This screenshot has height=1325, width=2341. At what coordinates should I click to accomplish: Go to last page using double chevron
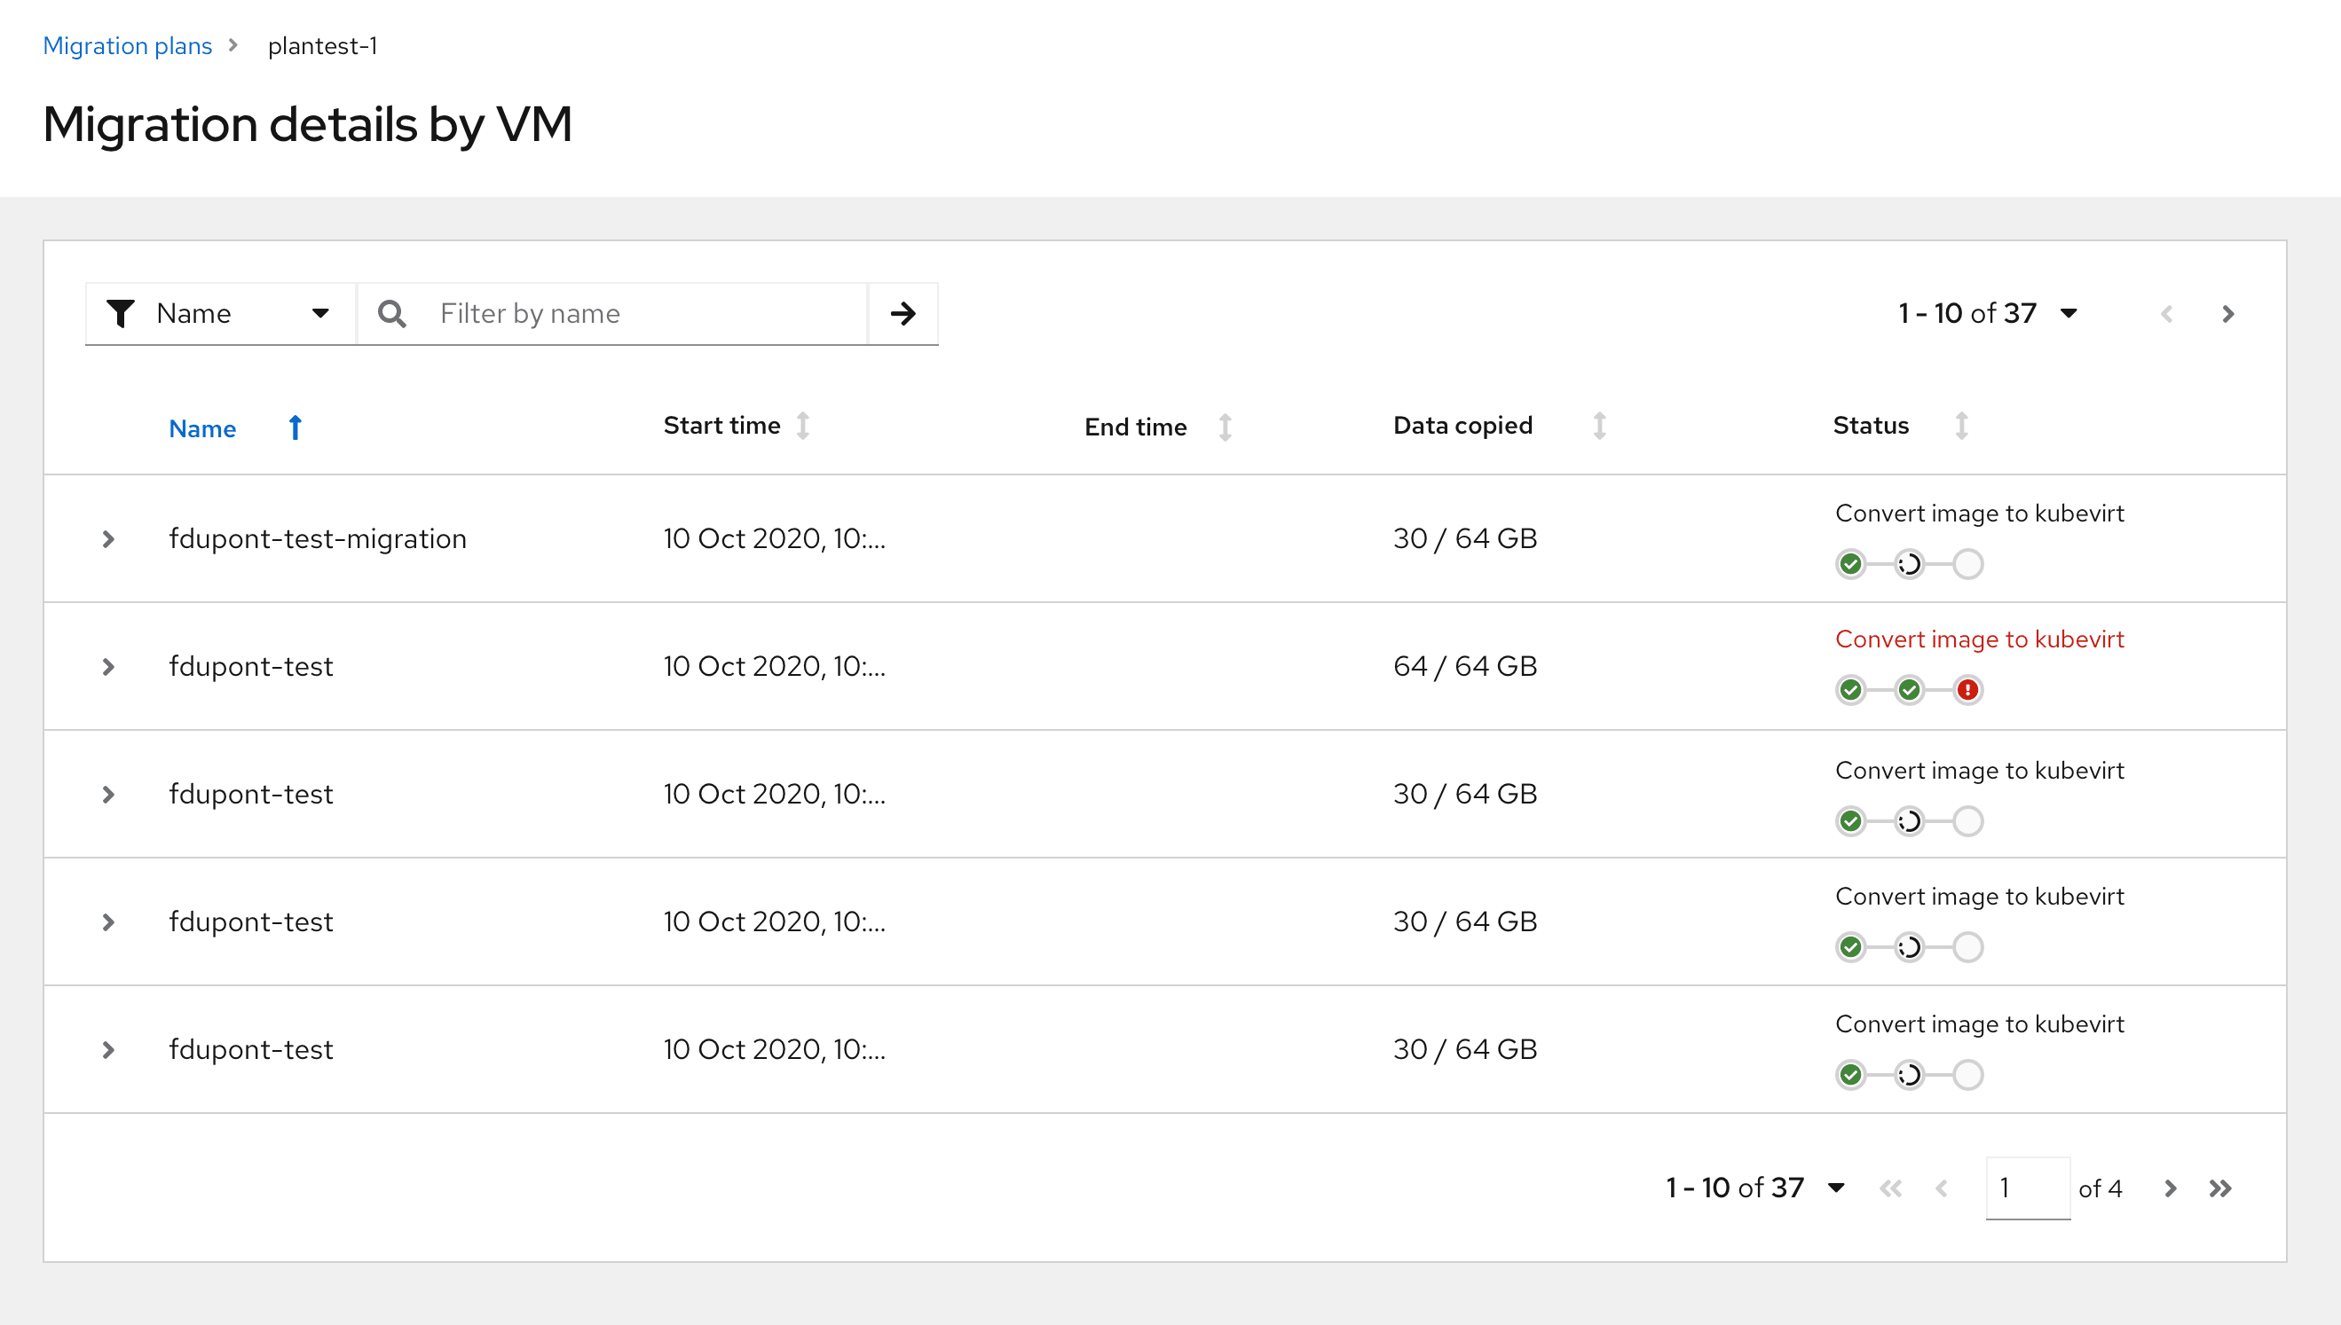tap(2220, 1188)
